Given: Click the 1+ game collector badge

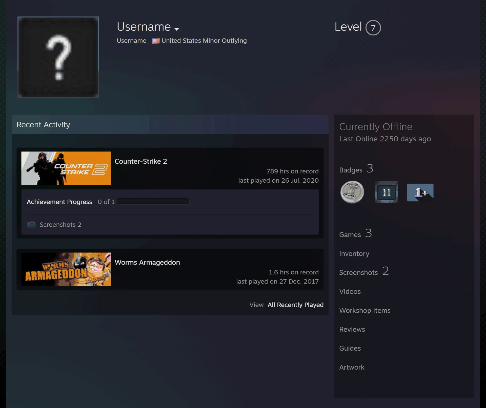Looking at the screenshot, I should pos(420,192).
